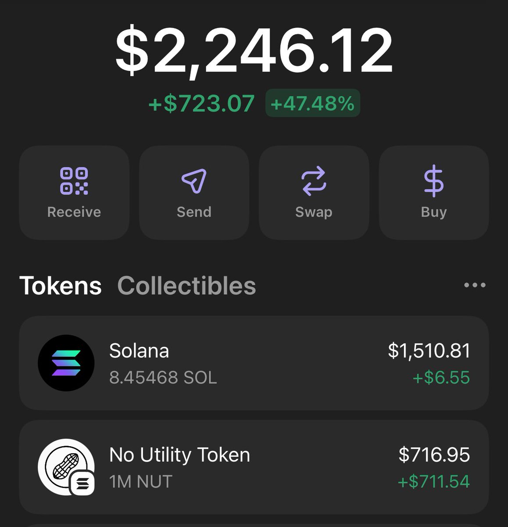
Task: Click the Swap button label
Action: point(314,212)
